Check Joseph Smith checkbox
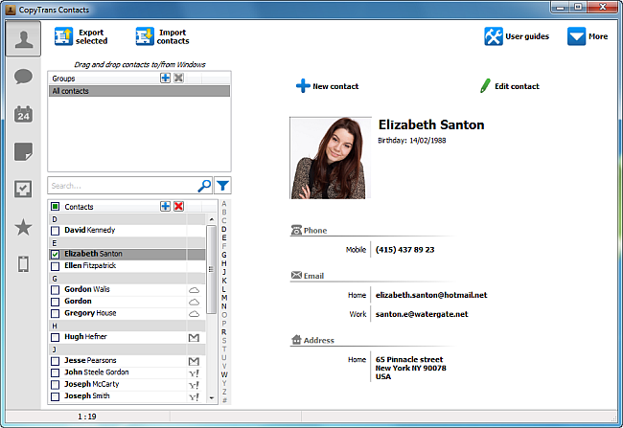Viewport: 623px width, 428px height. click(56, 396)
